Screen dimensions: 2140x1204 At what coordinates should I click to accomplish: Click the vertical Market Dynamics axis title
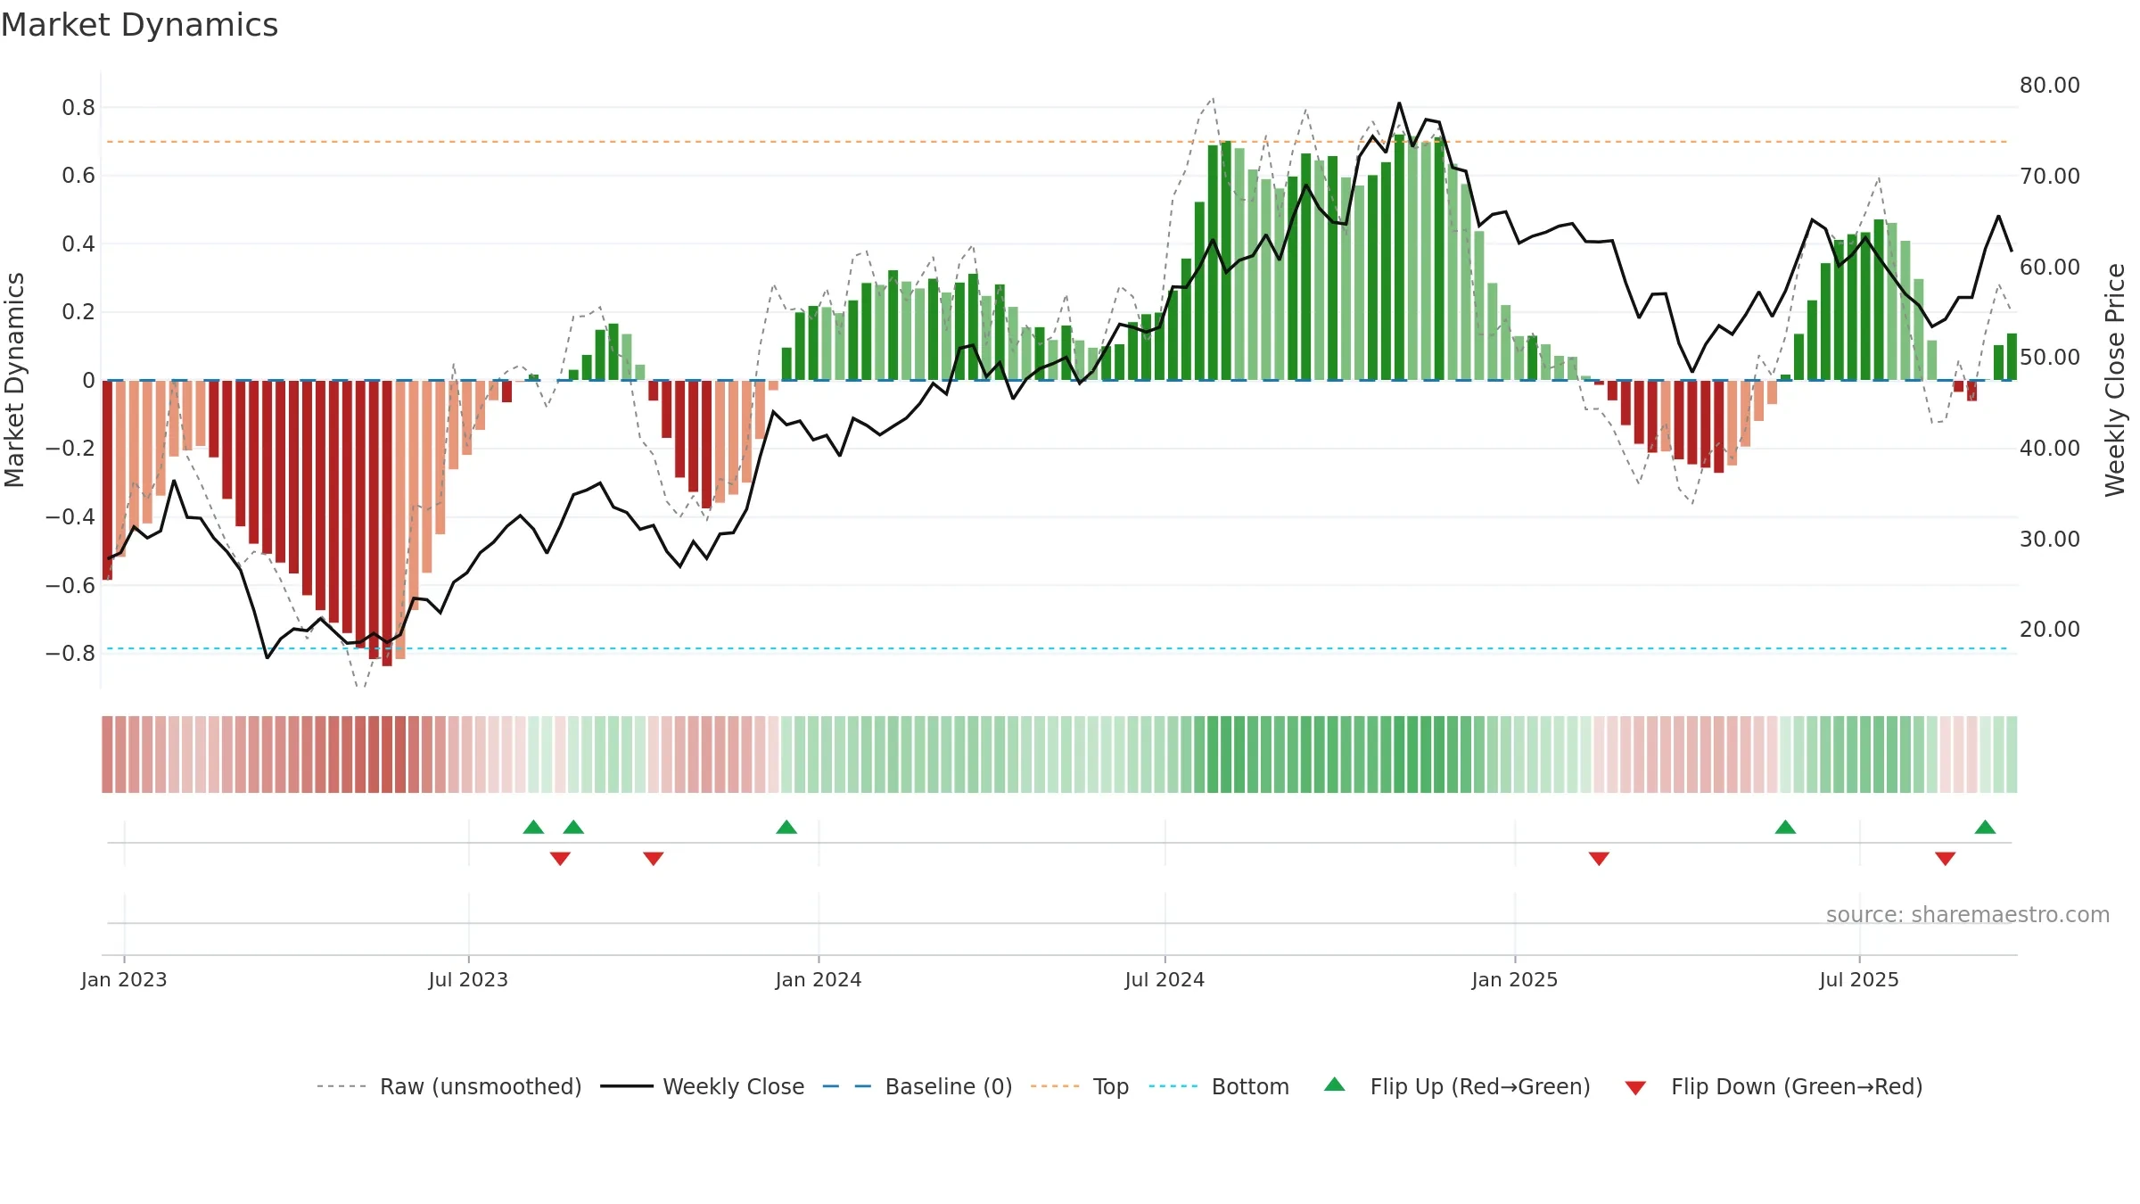(14, 380)
